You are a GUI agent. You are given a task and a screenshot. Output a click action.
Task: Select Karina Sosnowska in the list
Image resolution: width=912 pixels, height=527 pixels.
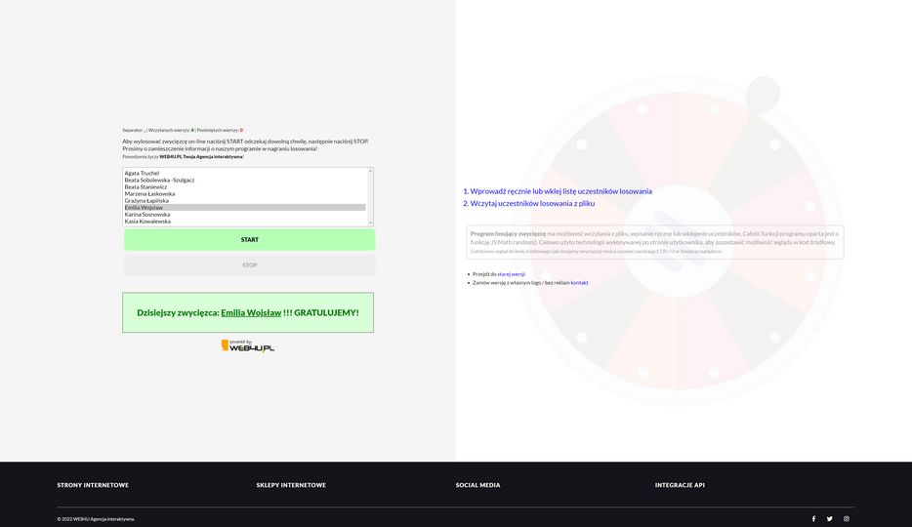[x=147, y=214]
